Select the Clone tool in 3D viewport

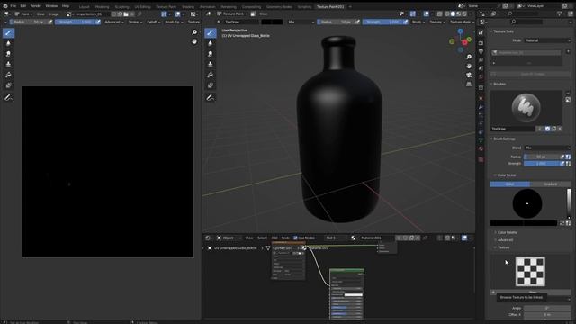pyautogui.click(x=211, y=64)
